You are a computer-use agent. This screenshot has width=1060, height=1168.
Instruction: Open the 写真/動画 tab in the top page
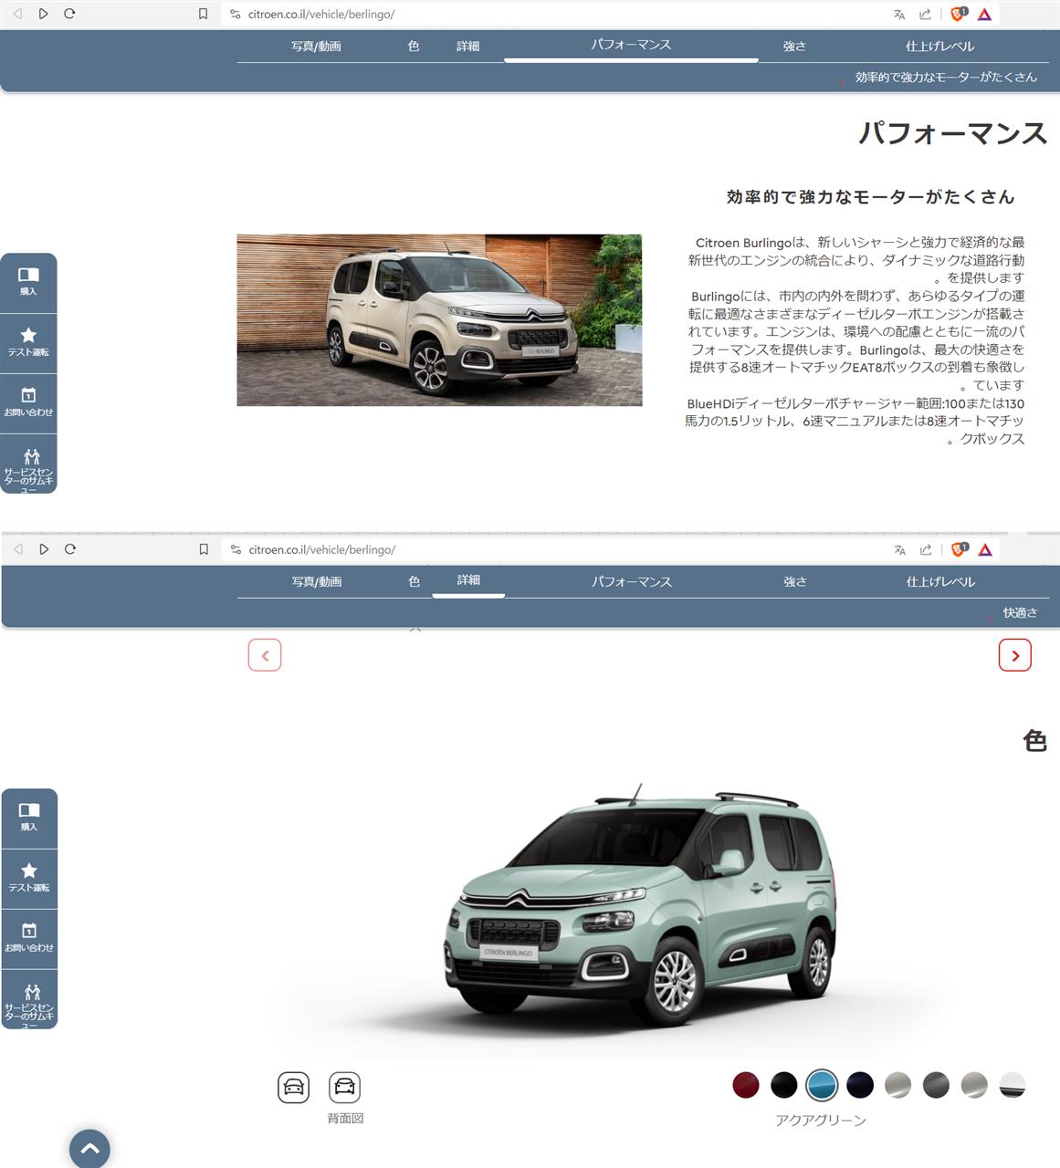(x=316, y=47)
